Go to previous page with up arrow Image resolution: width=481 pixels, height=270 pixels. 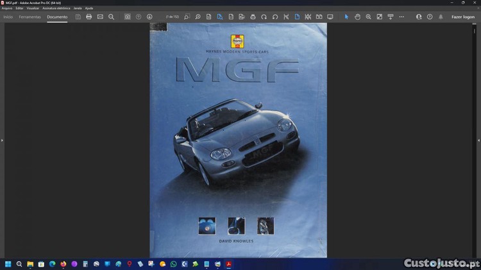pyautogui.click(x=139, y=17)
